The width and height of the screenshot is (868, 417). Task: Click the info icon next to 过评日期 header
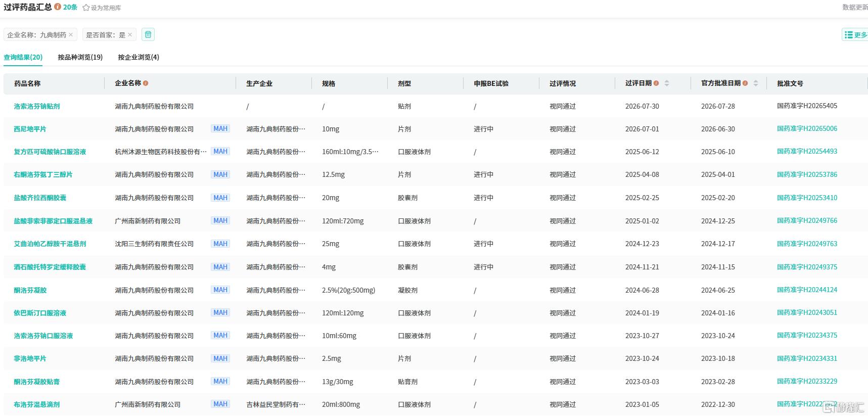click(656, 83)
